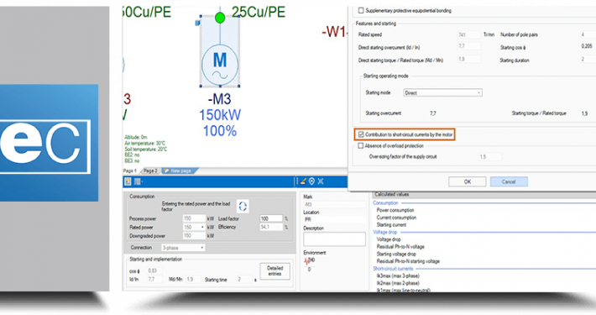Click the form view icon in blue toolbar
Screen dimensions: 596x315
click(128, 181)
